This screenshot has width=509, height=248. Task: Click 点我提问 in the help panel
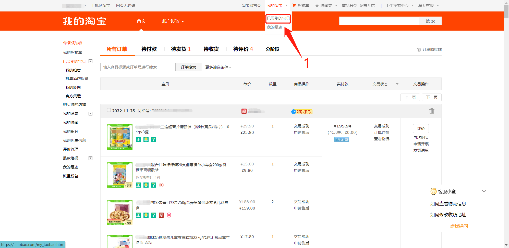pos(459,226)
